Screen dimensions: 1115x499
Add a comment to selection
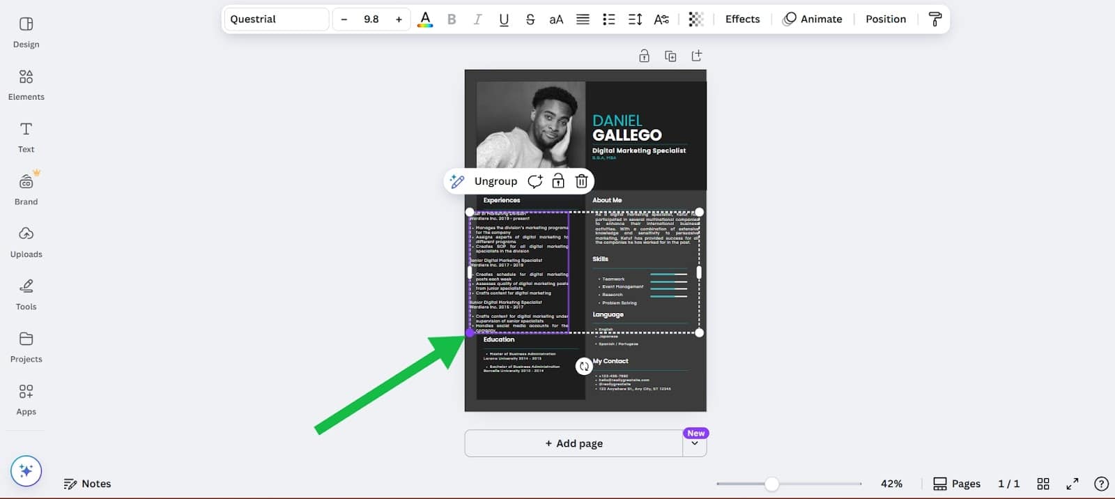(x=535, y=181)
